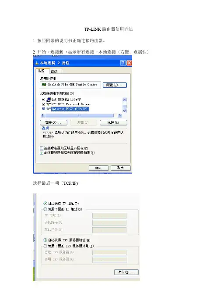Click the list scroll up arrow
The height and width of the screenshot is (308, 217).
pos(125,100)
